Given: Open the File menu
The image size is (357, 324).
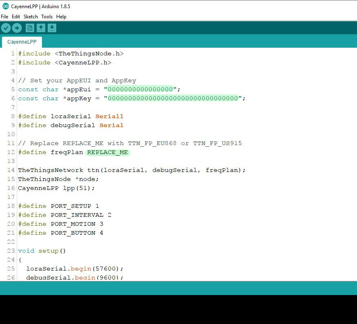Looking at the screenshot, I should pos(4,17).
